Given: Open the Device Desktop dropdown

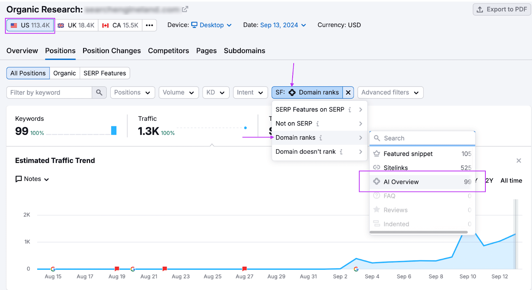Looking at the screenshot, I should click(x=211, y=25).
